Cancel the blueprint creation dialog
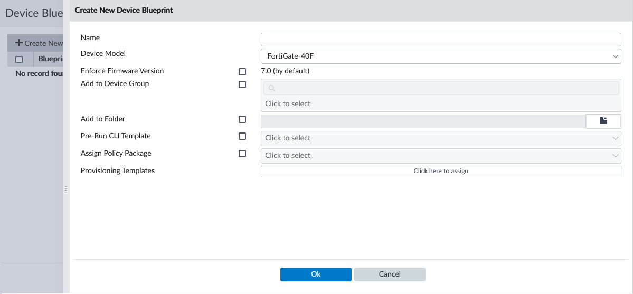Viewport: 633px width, 294px height. coord(390,274)
